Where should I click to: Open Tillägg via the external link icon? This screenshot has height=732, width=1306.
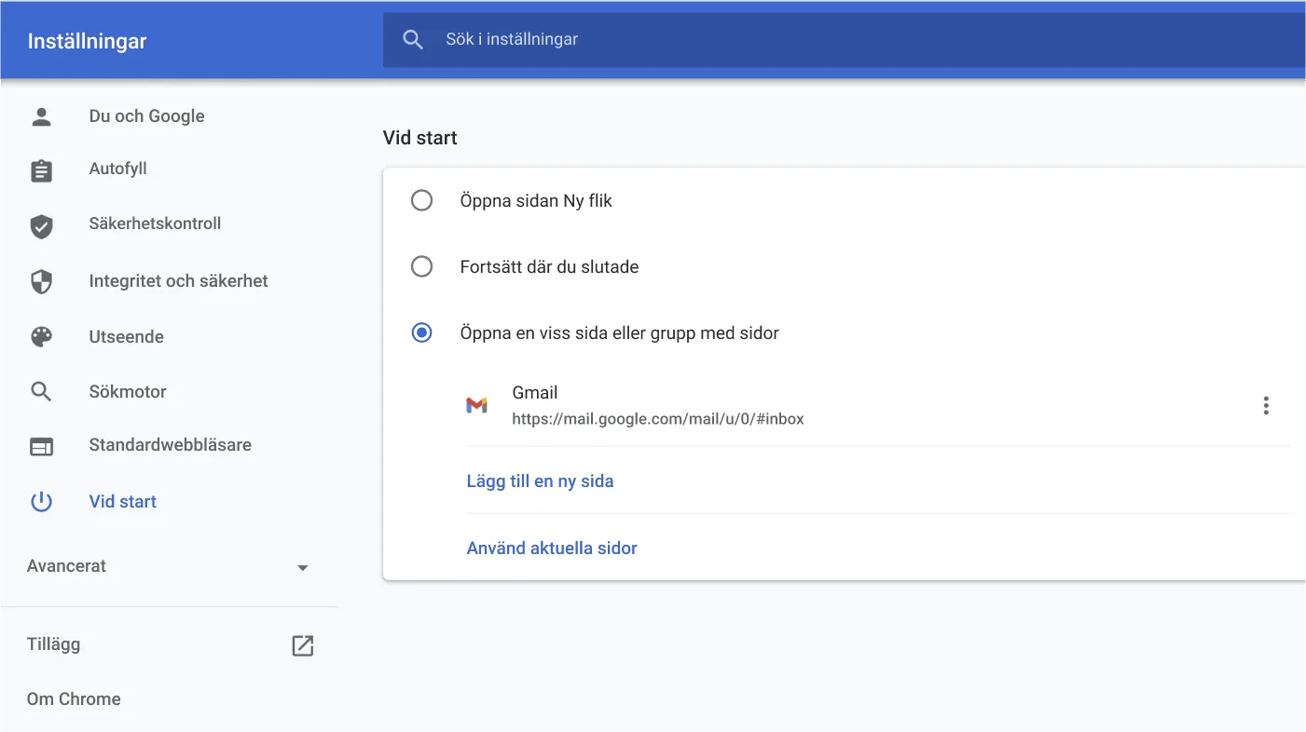(x=302, y=644)
